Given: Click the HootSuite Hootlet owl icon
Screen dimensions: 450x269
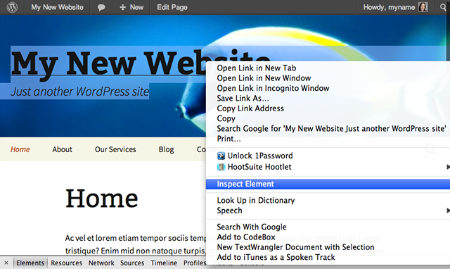Looking at the screenshot, I should coord(221,167).
